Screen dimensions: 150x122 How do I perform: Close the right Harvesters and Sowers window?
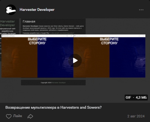(x=143, y=36)
